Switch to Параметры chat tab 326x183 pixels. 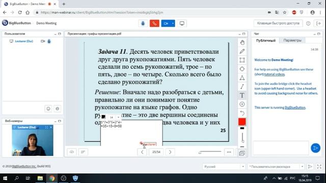pos(292,41)
